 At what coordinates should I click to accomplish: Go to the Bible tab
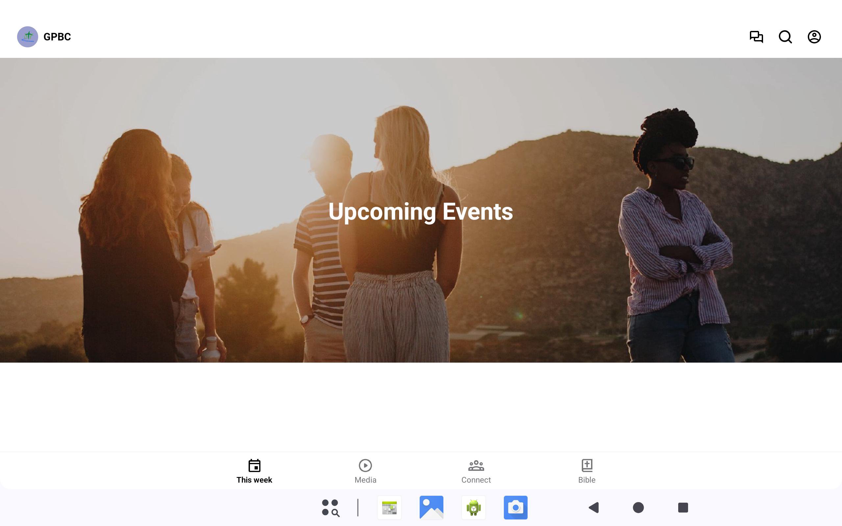(587, 471)
